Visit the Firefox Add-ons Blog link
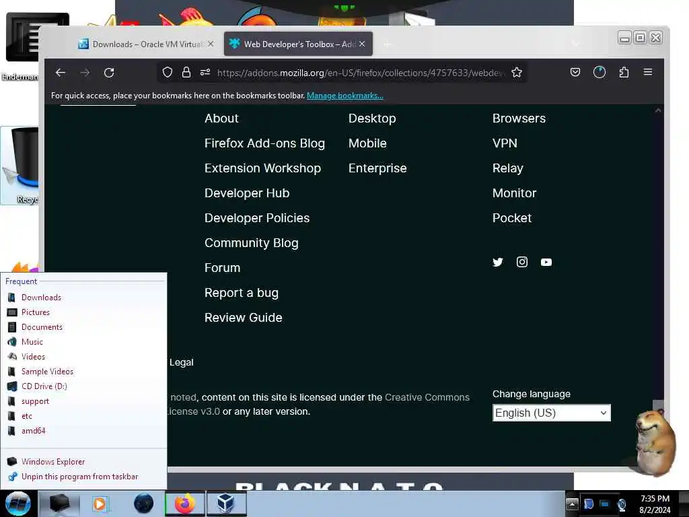The height and width of the screenshot is (517, 689). (x=264, y=143)
